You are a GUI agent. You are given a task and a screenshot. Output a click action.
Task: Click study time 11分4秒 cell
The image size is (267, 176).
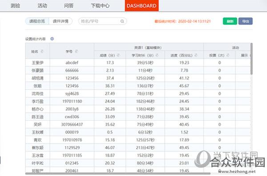[x=145, y=70]
